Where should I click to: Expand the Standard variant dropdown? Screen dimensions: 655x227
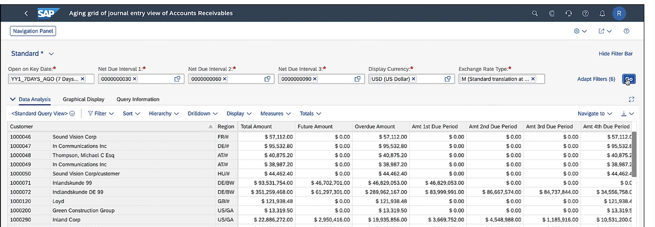coord(52,54)
